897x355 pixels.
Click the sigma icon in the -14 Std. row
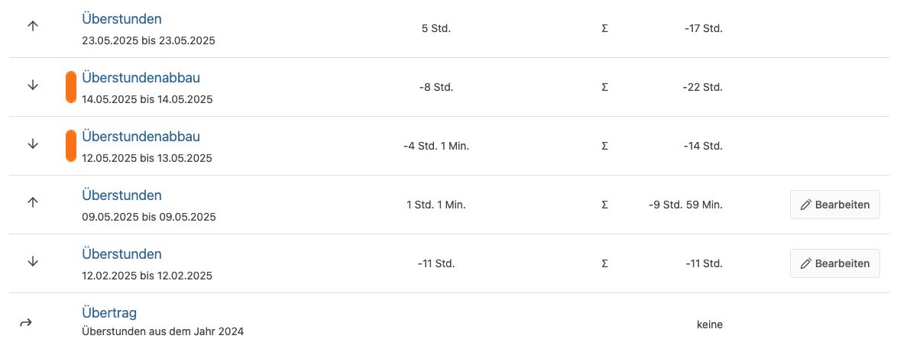(604, 146)
